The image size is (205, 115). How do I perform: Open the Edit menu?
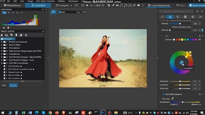[15, 1]
